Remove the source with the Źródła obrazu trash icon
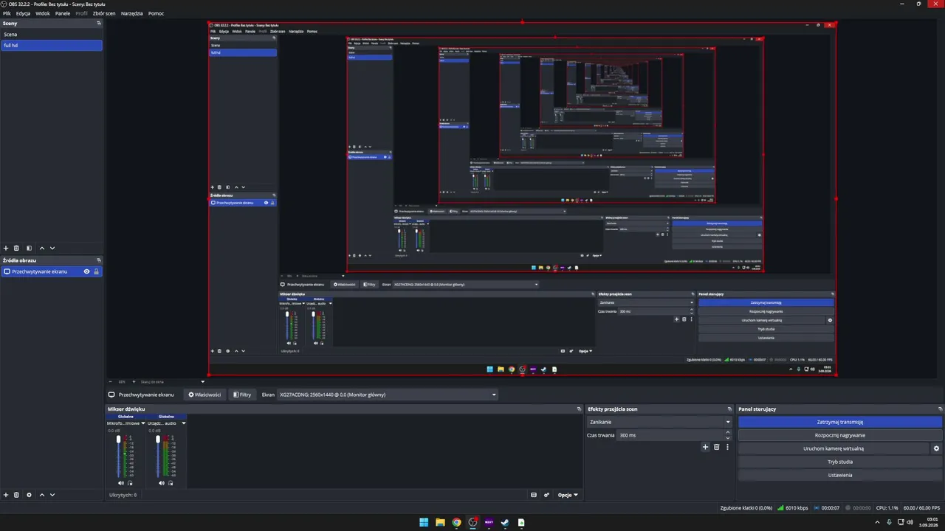The width and height of the screenshot is (945, 531). click(16, 495)
